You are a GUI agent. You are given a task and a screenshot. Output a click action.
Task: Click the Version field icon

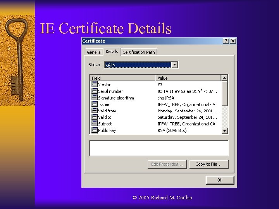pyautogui.click(x=95, y=84)
